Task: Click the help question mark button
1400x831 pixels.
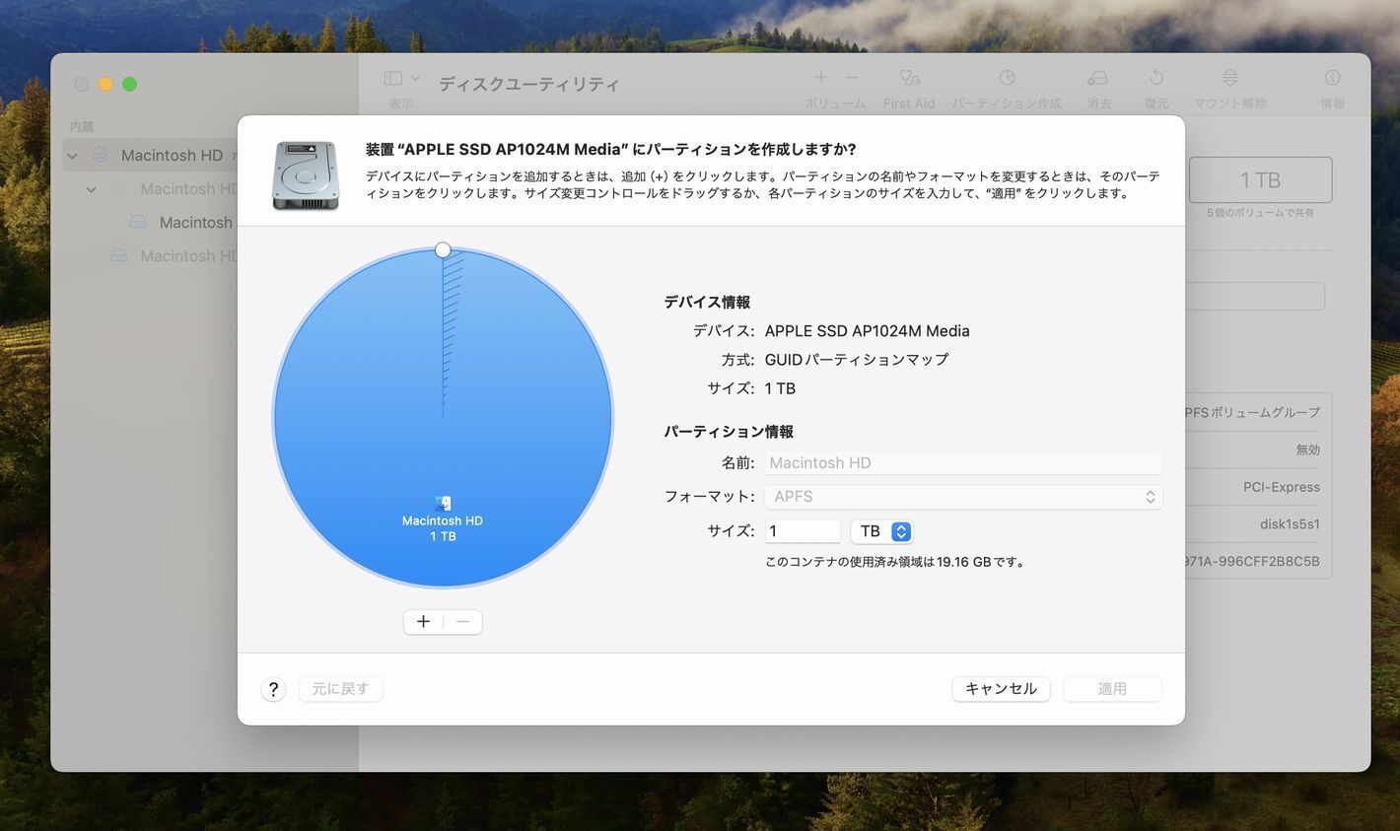Action: 273,689
